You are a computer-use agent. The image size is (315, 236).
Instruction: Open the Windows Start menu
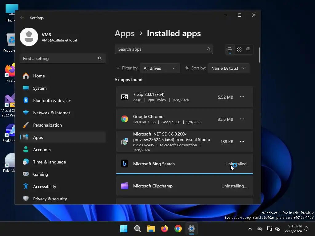[x=124, y=229]
